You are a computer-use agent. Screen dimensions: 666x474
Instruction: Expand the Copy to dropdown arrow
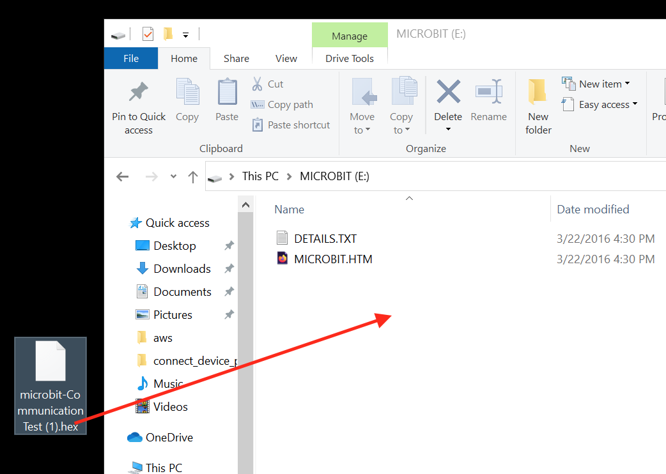click(x=407, y=130)
